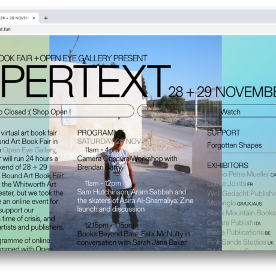Open Black Mountain Books exhibitor link

coord(242,213)
